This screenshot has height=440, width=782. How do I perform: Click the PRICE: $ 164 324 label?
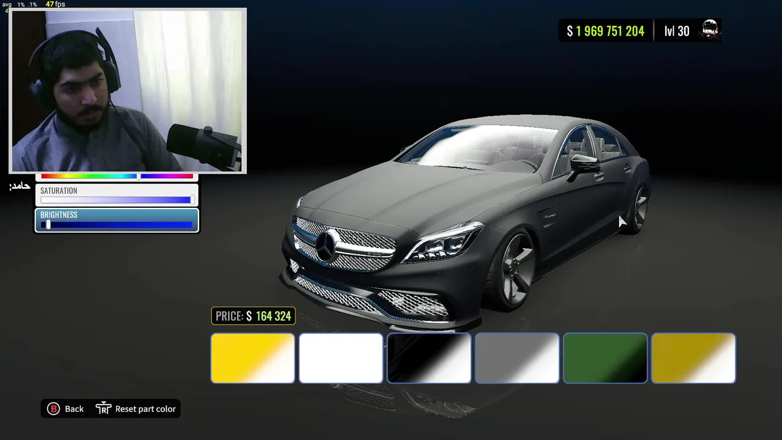click(254, 316)
